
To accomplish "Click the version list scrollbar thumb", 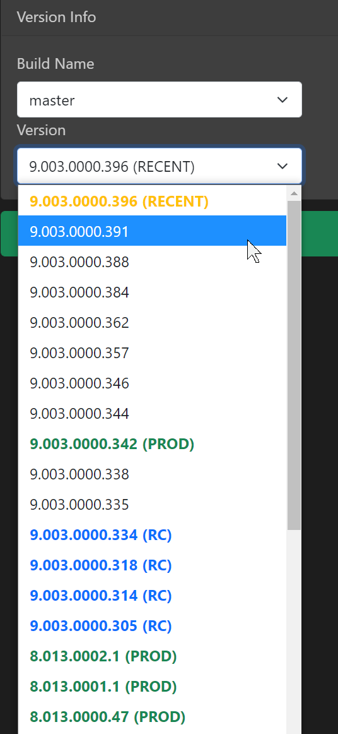I will coord(294,366).
